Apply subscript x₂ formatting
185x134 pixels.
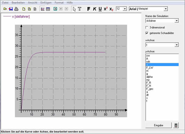(111, 9)
